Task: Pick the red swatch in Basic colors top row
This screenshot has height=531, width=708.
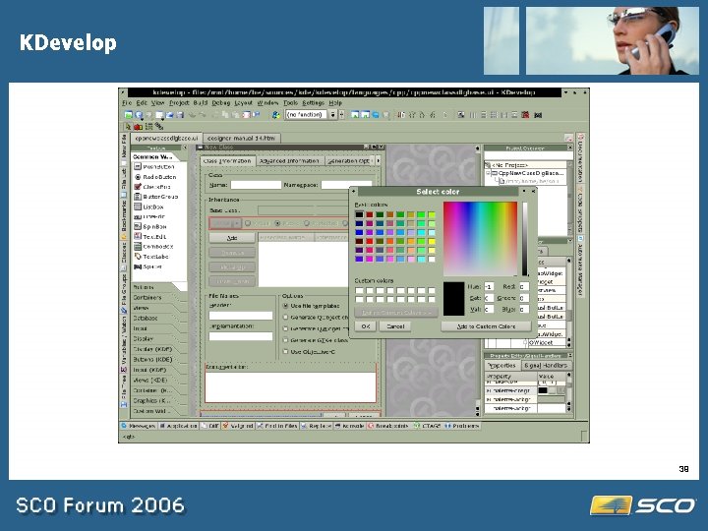Action: point(370,214)
